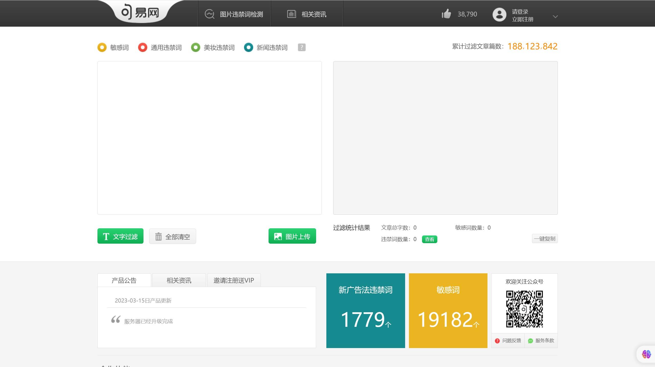The height and width of the screenshot is (367, 655).
Task: Click the user avatar icon near 请登录
Action: [x=499, y=15]
